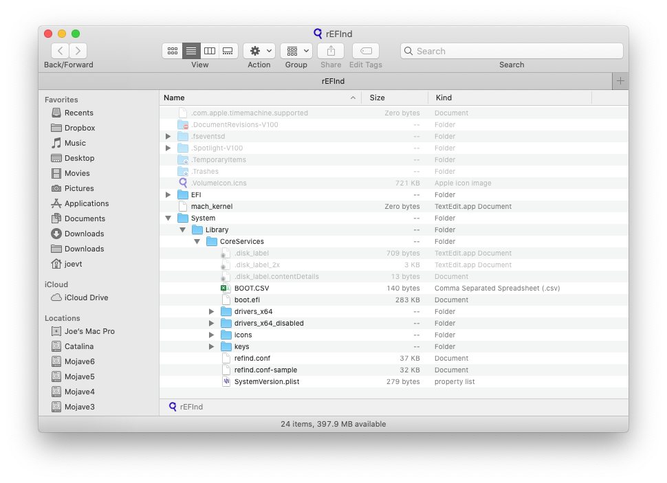Expand the drivers_x64 folder
Screen dimensions: 667x483
click(x=211, y=312)
